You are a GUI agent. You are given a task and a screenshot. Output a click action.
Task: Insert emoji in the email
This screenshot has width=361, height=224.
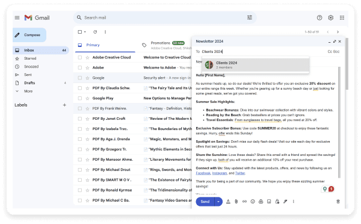click(x=253, y=202)
